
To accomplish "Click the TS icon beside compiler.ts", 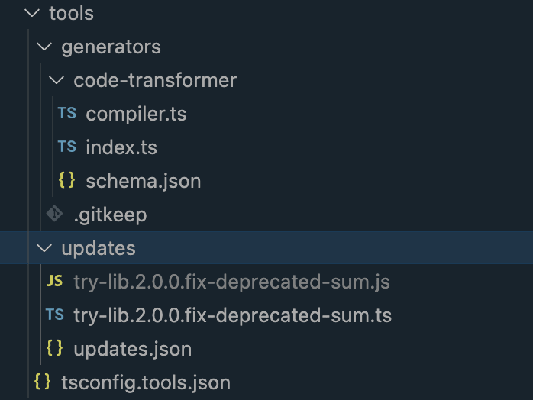I will click(67, 114).
